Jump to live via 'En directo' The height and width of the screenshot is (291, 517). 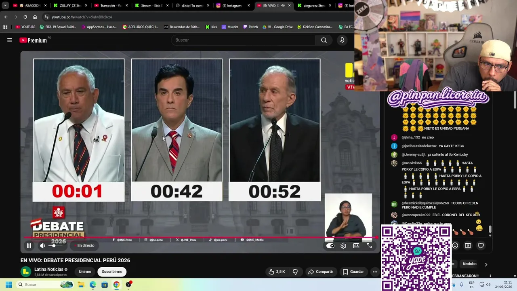(86, 245)
